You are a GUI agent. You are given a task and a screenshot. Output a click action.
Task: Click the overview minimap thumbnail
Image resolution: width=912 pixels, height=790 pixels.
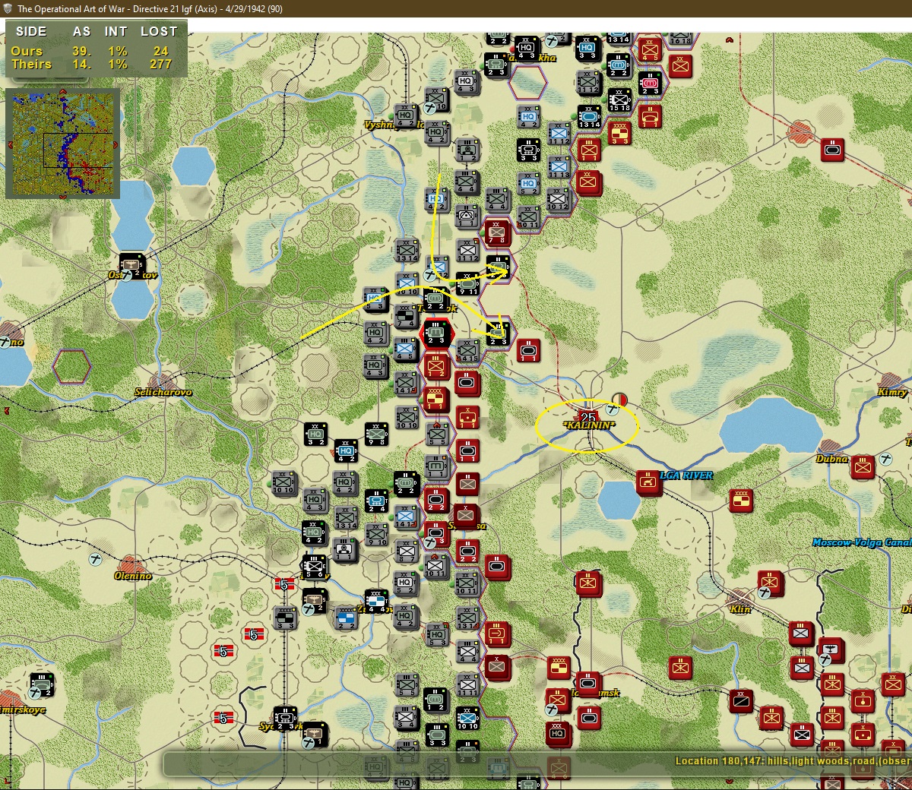click(62, 143)
